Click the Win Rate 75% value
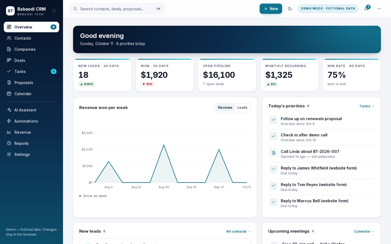 pyautogui.click(x=337, y=75)
